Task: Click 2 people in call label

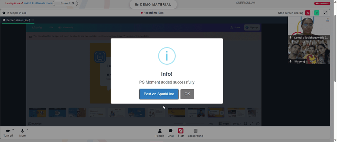Action: pos(17,13)
